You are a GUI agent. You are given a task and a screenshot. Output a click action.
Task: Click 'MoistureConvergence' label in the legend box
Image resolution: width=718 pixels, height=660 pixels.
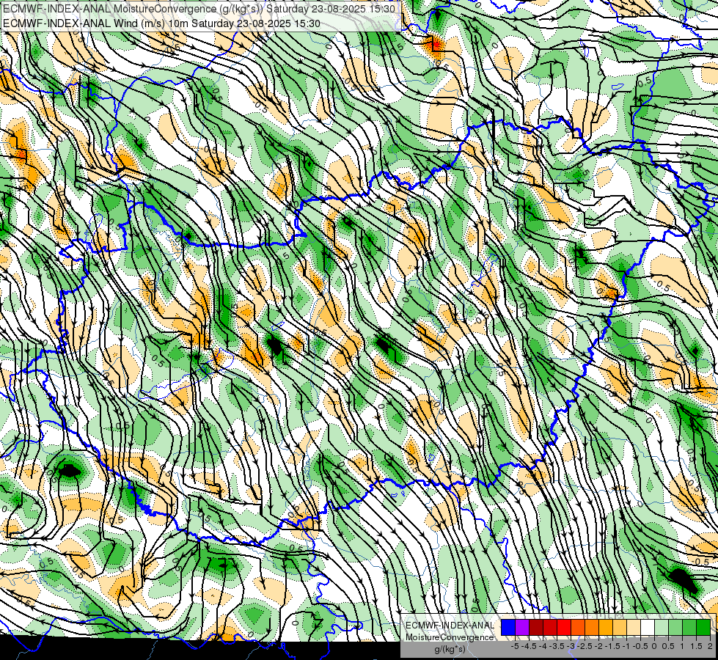pyautogui.click(x=450, y=637)
